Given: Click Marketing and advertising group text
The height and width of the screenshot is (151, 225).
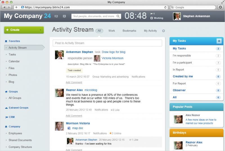Looking at the screenshot, I should coord(114,77).
